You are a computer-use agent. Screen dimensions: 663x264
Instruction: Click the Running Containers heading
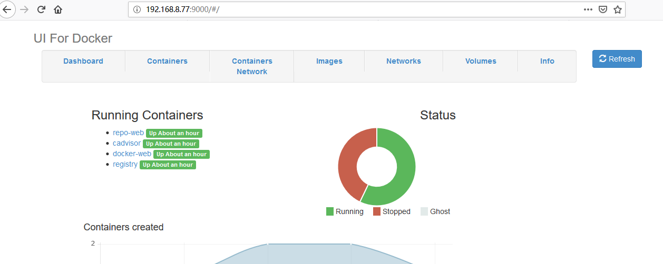pos(147,115)
